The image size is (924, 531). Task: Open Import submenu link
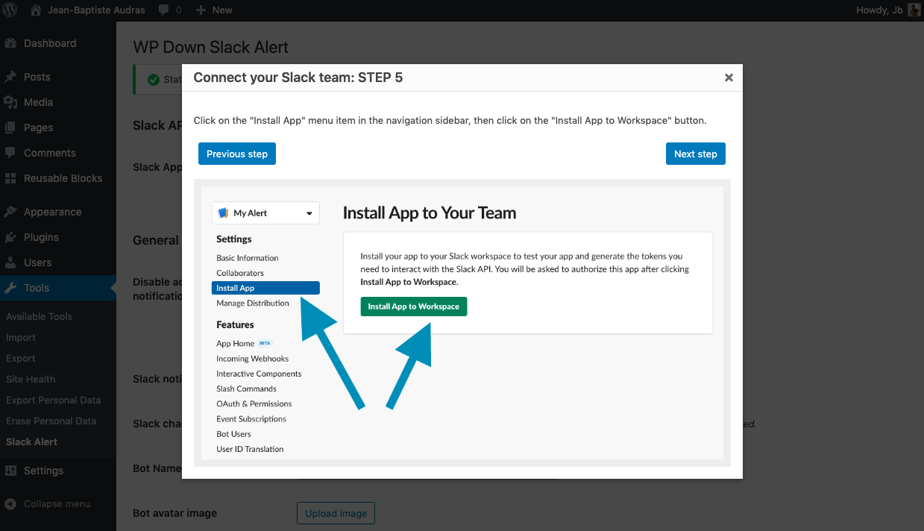[x=21, y=337]
